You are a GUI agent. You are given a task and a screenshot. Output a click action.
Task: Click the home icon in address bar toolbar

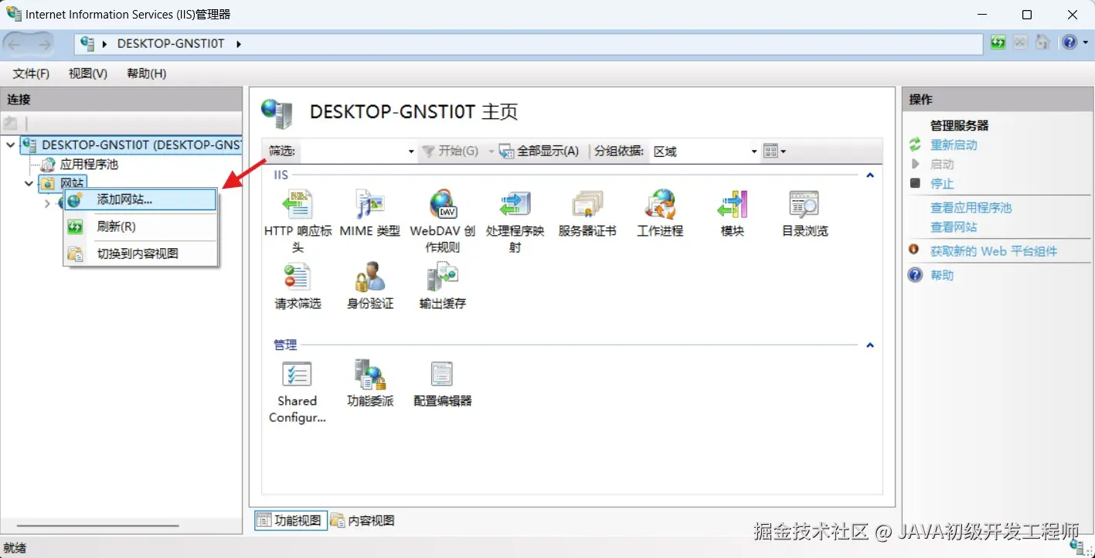tap(1042, 43)
